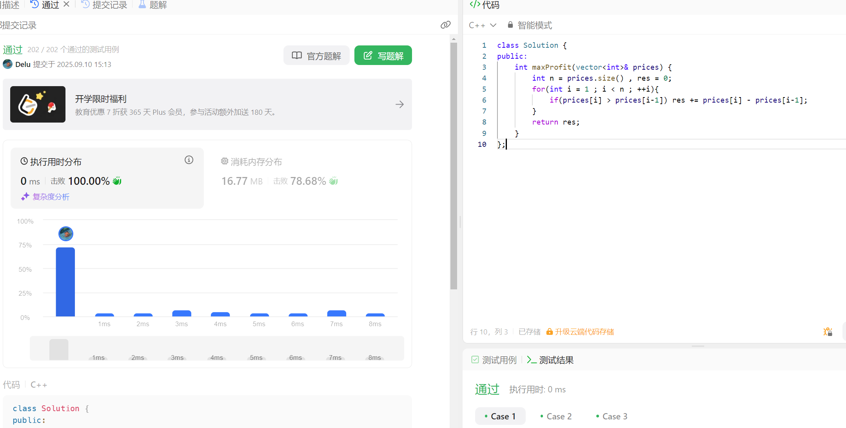The width and height of the screenshot is (846, 428).
Task: Click the left panel vertical scrollbar
Action: click(x=454, y=166)
